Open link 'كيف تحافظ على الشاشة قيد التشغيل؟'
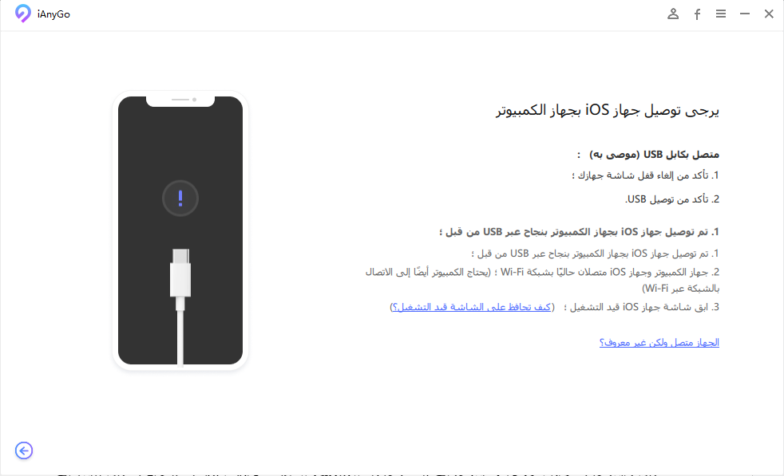Image resolution: width=784 pixels, height=476 pixels. 472,307
